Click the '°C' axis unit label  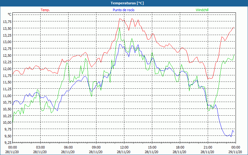click(10, 14)
